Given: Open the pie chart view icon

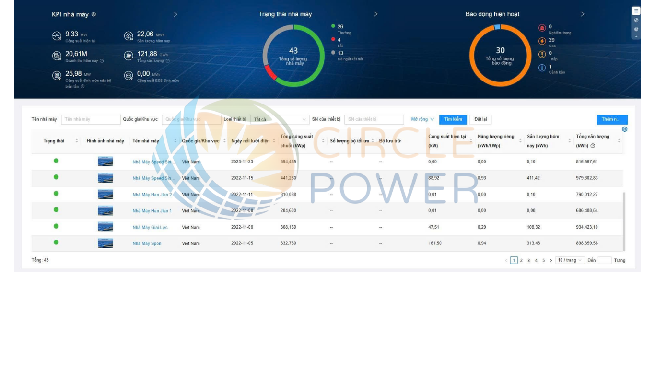Looking at the screenshot, I should point(636,29).
